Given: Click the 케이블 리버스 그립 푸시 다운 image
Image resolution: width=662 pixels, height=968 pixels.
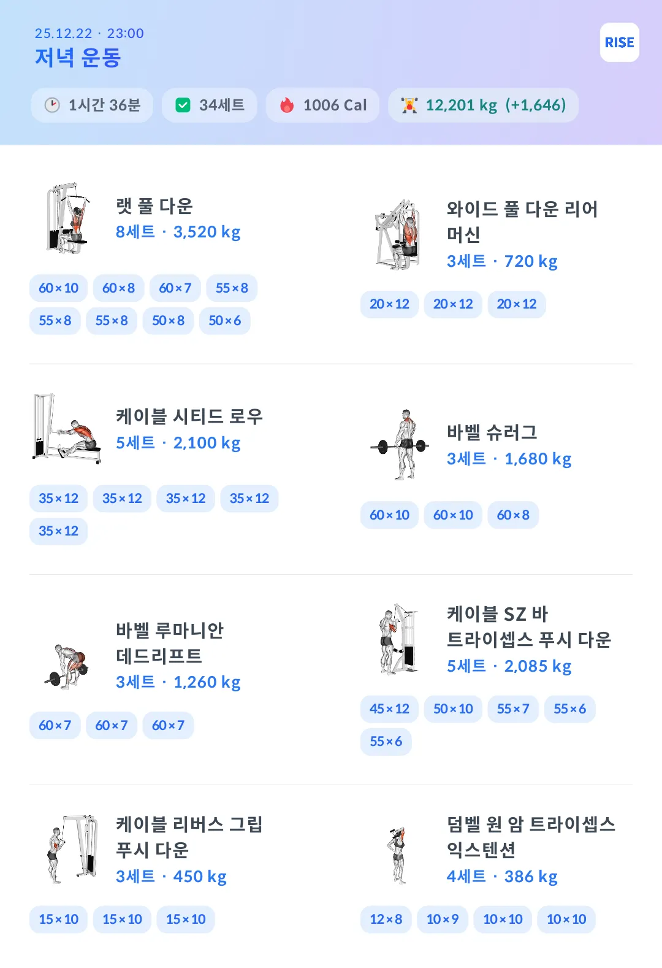Looking at the screenshot, I should tap(72, 850).
